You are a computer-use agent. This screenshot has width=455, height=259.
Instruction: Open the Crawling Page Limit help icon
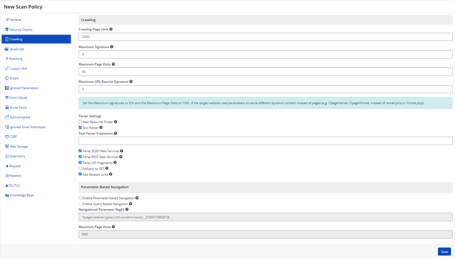[111, 29]
